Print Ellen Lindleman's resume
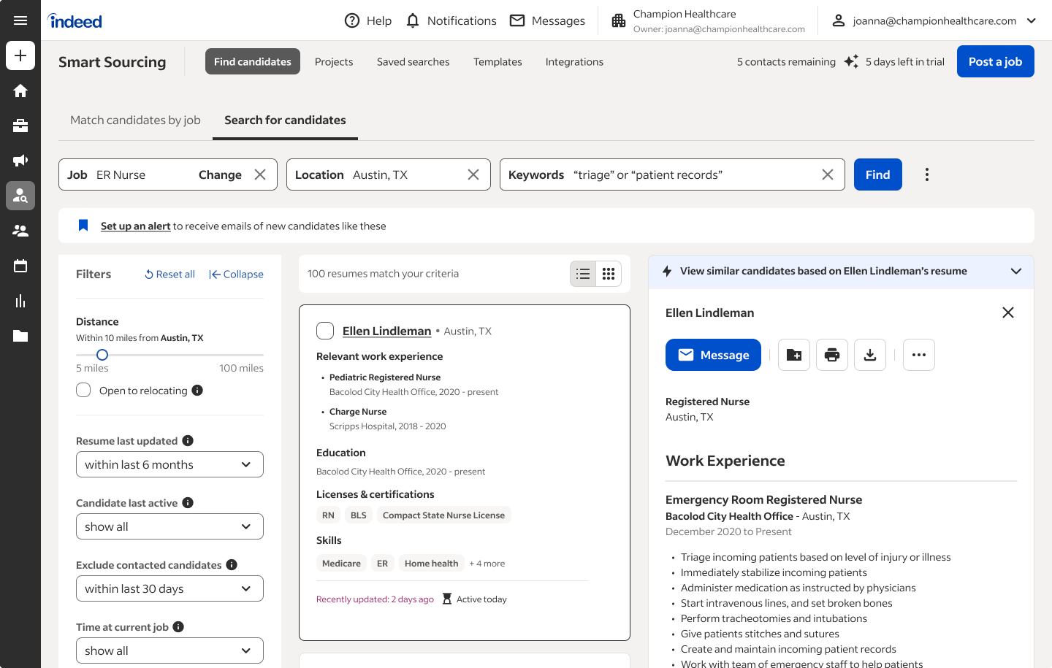Screen dimensions: 1052x668 pos(832,355)
